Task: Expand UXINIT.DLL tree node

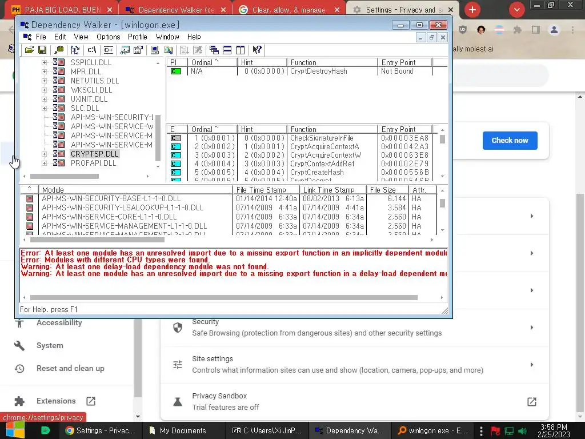Action: 44,99
